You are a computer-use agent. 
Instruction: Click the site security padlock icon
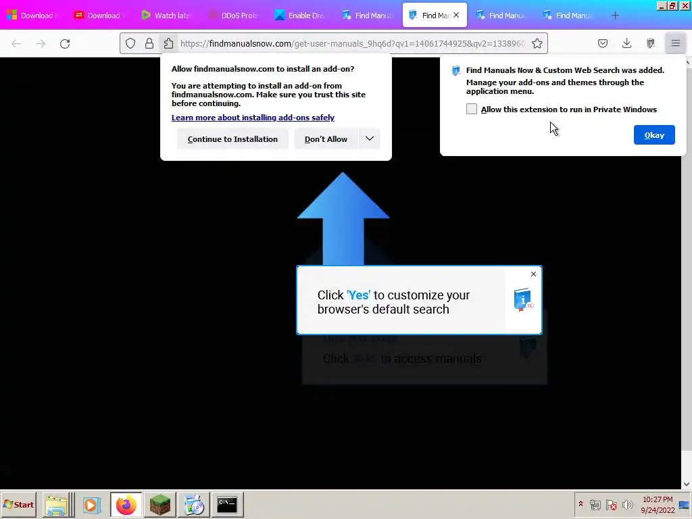point(149,43)
